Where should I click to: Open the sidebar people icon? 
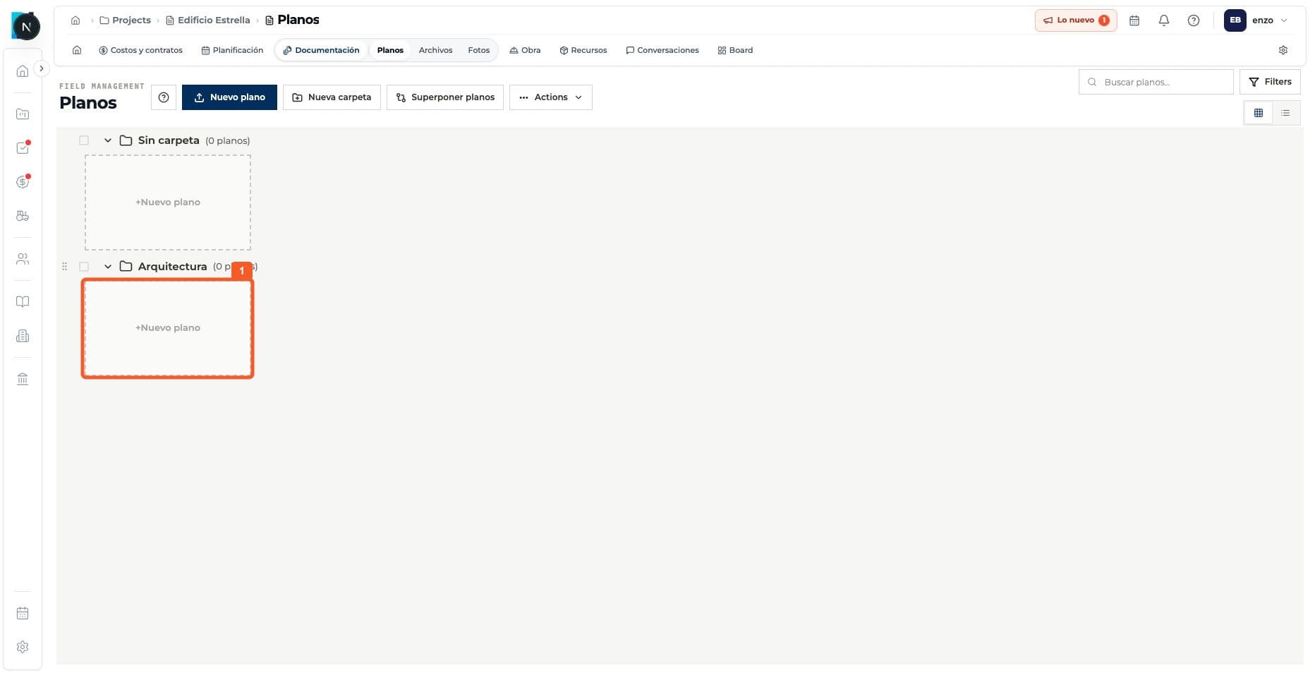(x=23, y=259)
